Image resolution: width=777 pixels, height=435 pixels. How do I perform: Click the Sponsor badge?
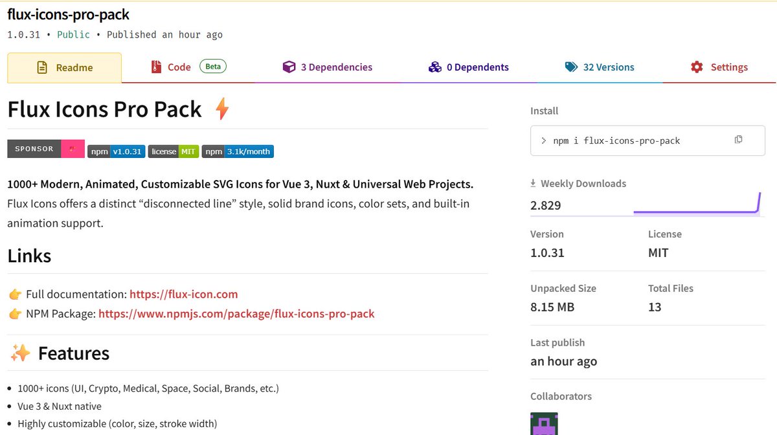pyautogui.click(x=46, y=149)
